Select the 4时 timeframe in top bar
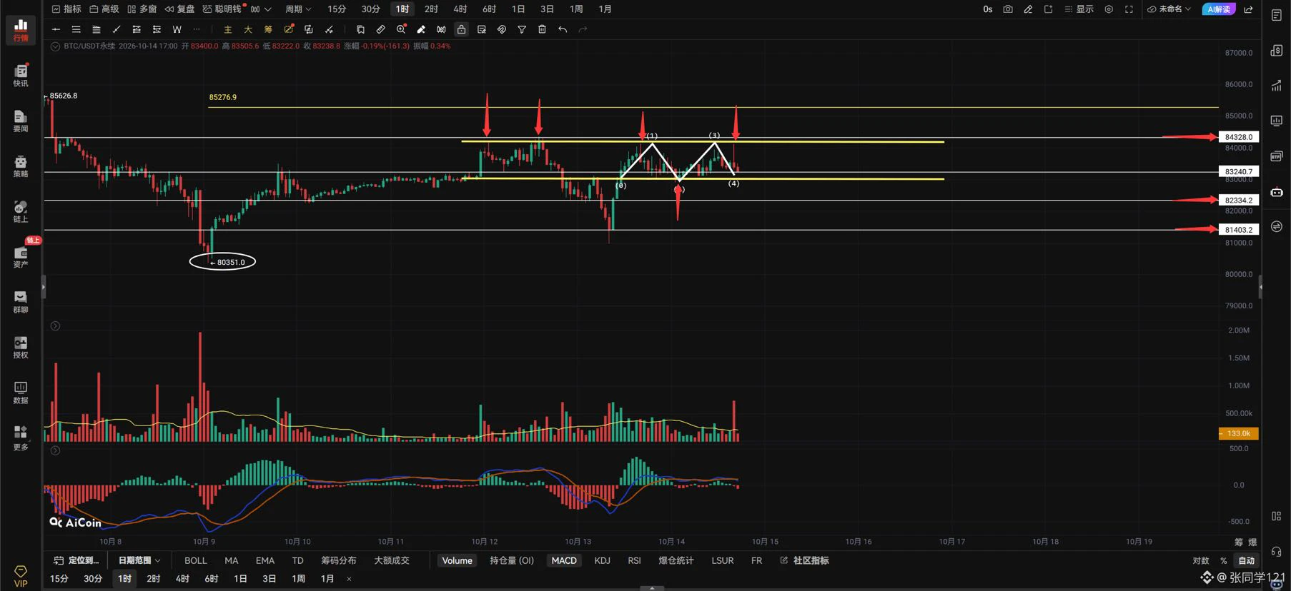The height and width of the screenshot is (591, 1291). pyautogui.click(x=460, y=9)
